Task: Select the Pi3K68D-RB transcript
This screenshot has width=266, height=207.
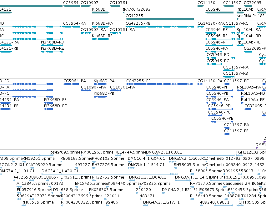Action: (x=52, y=45)
